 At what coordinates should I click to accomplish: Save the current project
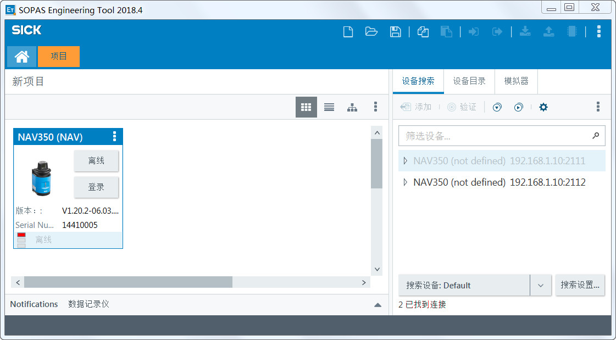[x=395, y=31]
